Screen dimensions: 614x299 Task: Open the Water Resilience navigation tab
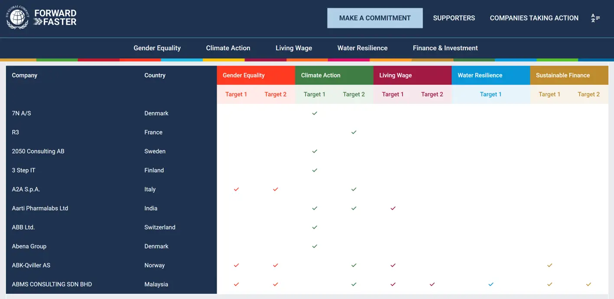tap(362, 48)
